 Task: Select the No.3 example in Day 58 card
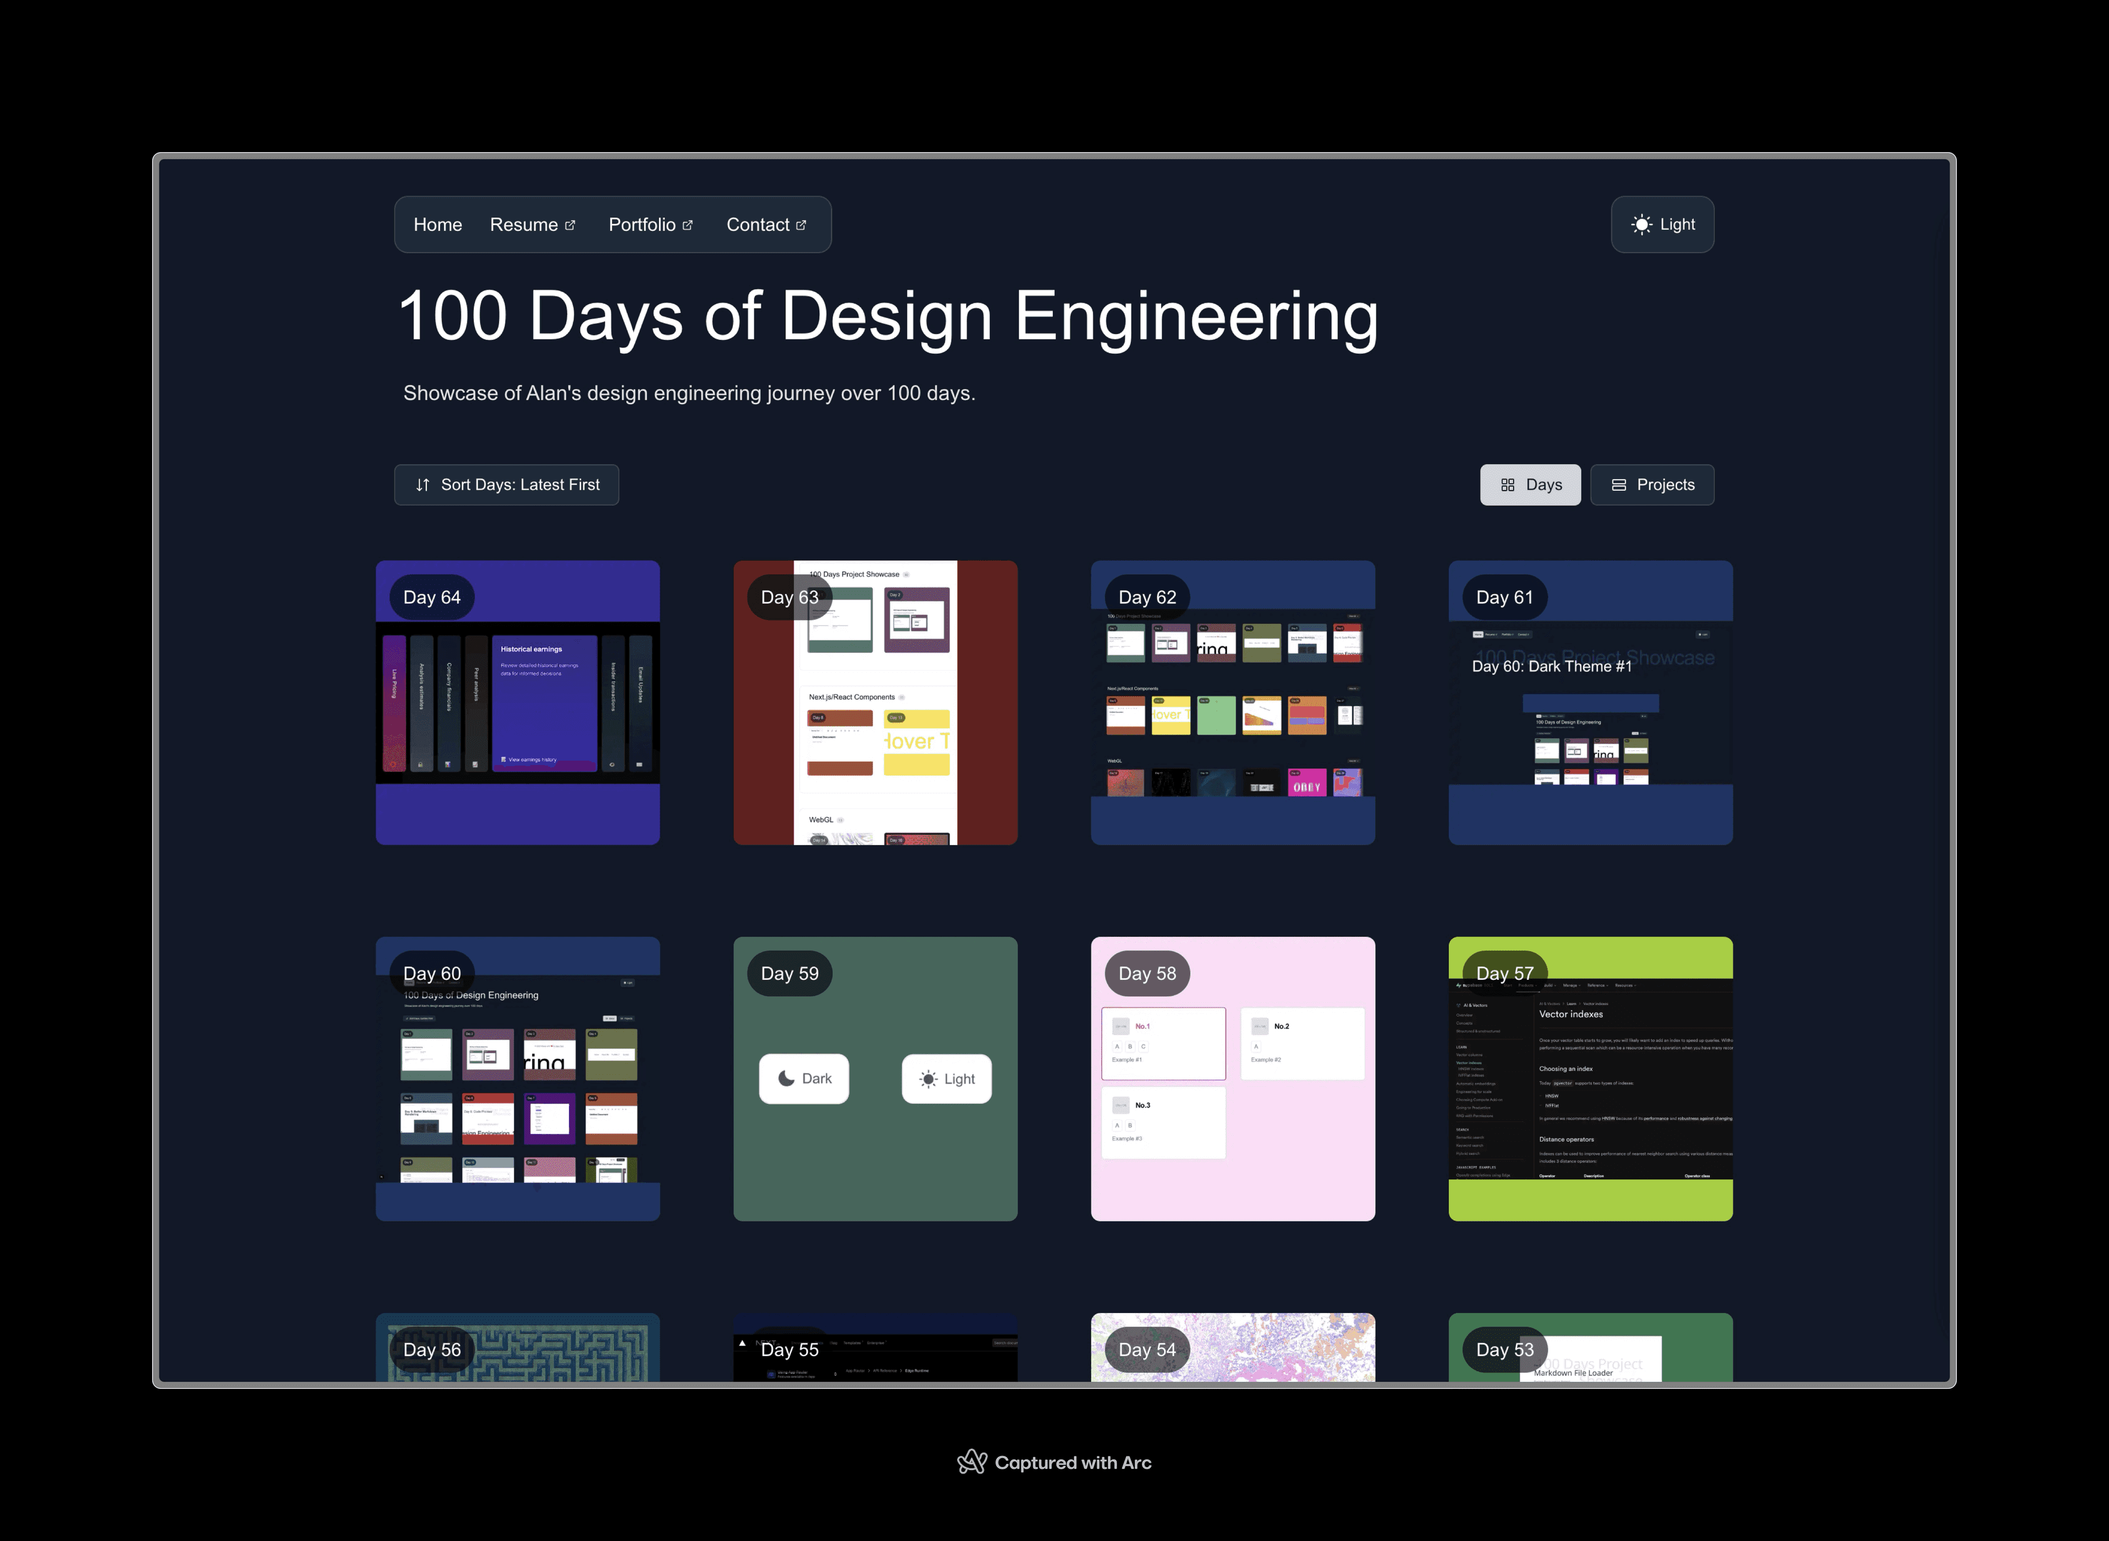(1163, 1123)
